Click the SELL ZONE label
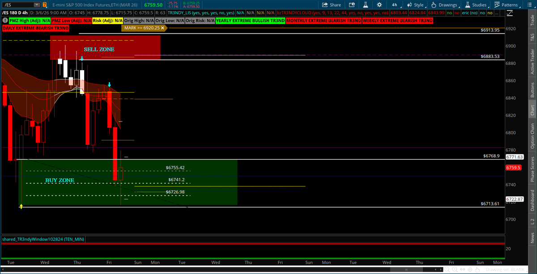 click(x=99, y=49)
